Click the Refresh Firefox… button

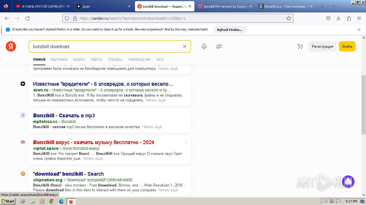pos(230,30)
